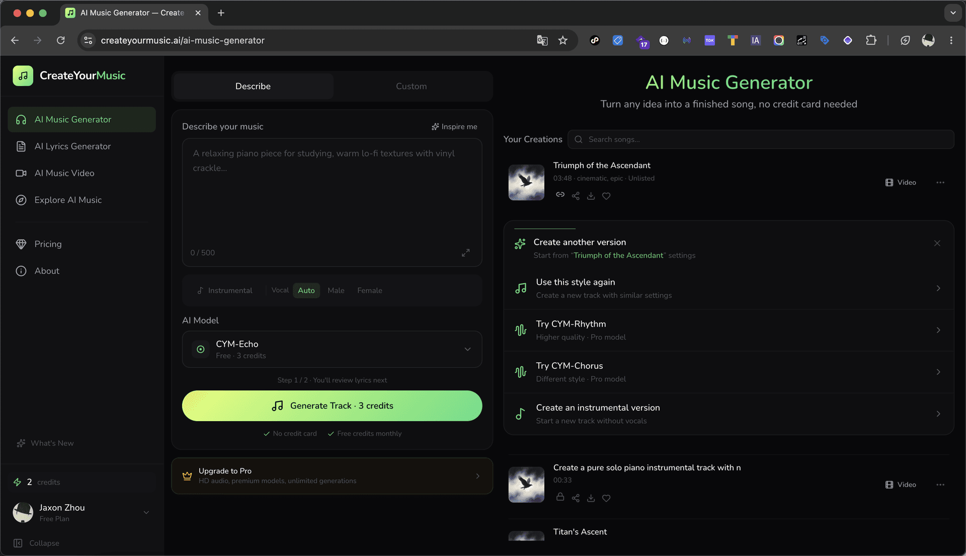Bookmark this page with the star icon
Image resolution: width=966 pixels, height=556 pixels.
point(562,40)
